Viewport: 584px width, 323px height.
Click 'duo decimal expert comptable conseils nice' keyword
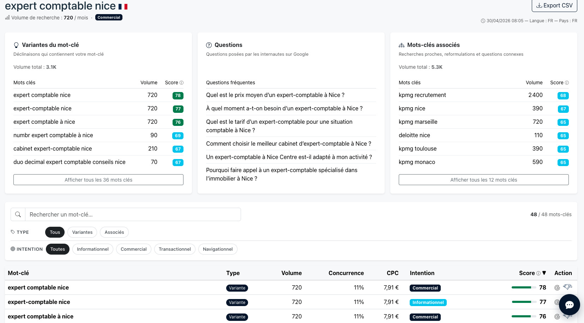(70, 162)
